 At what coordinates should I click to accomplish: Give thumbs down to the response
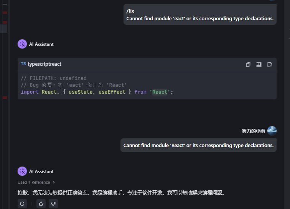coord(53,204)
